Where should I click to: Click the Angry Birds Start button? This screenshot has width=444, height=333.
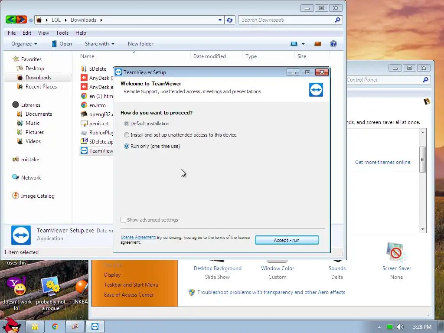[12, 325]
